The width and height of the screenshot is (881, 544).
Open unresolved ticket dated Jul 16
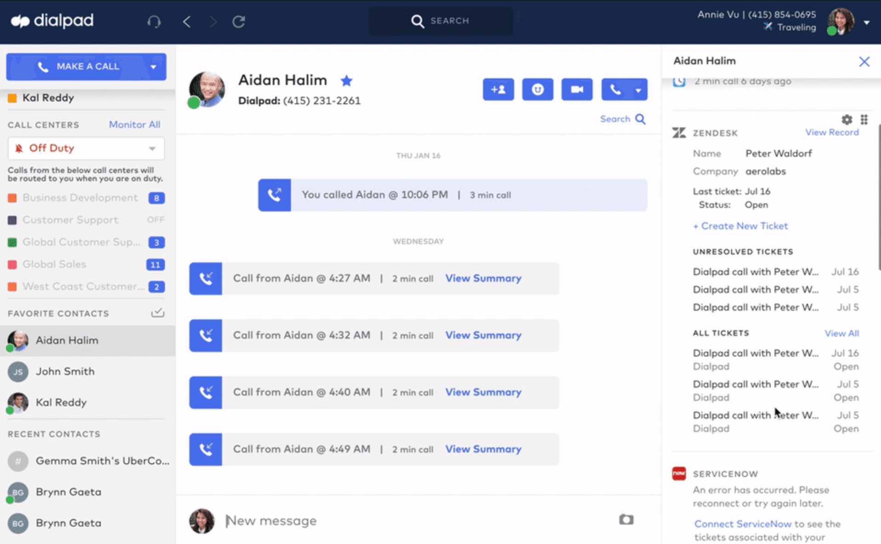(x=776, y=272)
